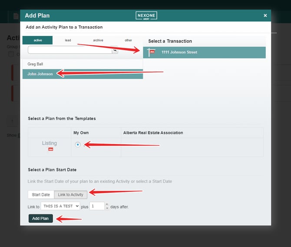This screenshot has width=291, height=247.
Task: Decrease the days-after stepper value
Action: click(x=107, y=208)
